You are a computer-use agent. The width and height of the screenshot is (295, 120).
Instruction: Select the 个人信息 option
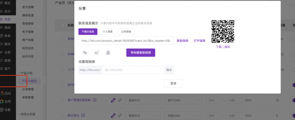click(x=108, y=31)
